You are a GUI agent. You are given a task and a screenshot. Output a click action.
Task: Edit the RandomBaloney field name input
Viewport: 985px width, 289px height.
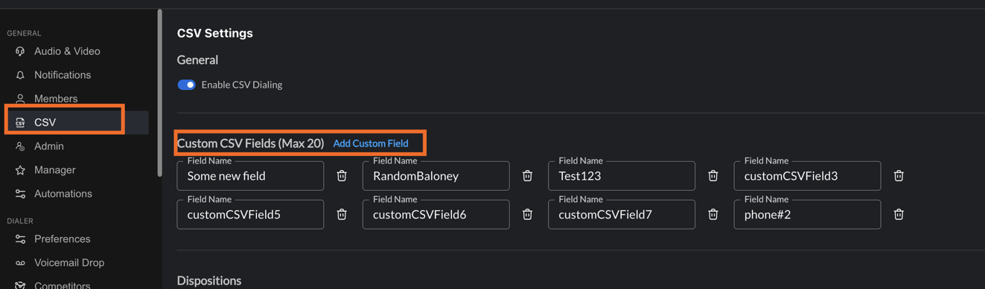click(436, 176)
